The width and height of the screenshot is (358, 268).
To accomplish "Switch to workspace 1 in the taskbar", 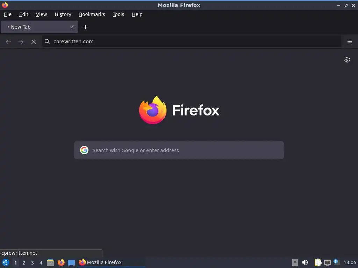I will (15, 263).
